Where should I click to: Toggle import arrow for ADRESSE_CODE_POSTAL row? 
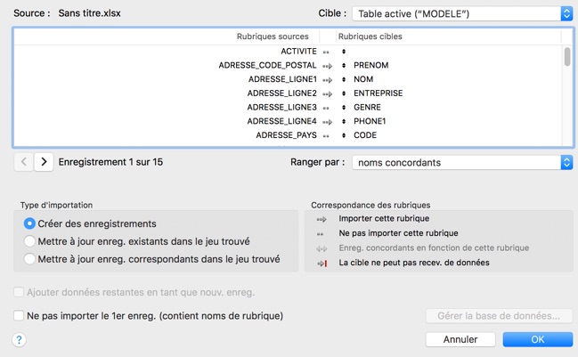[x=327, y=66]
